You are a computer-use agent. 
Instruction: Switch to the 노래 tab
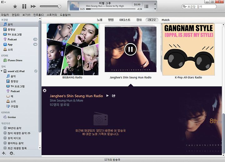coord(99,20)
